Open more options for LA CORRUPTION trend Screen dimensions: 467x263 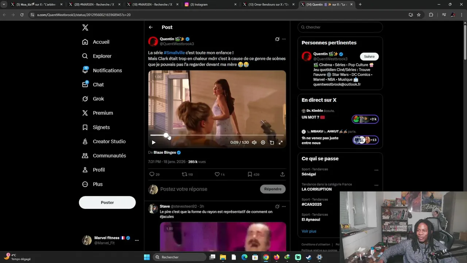coord(376,185)
